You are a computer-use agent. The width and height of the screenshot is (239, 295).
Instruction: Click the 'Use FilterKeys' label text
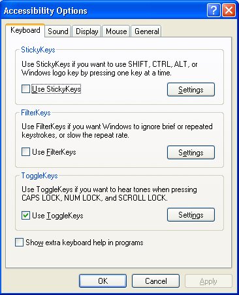54,152
